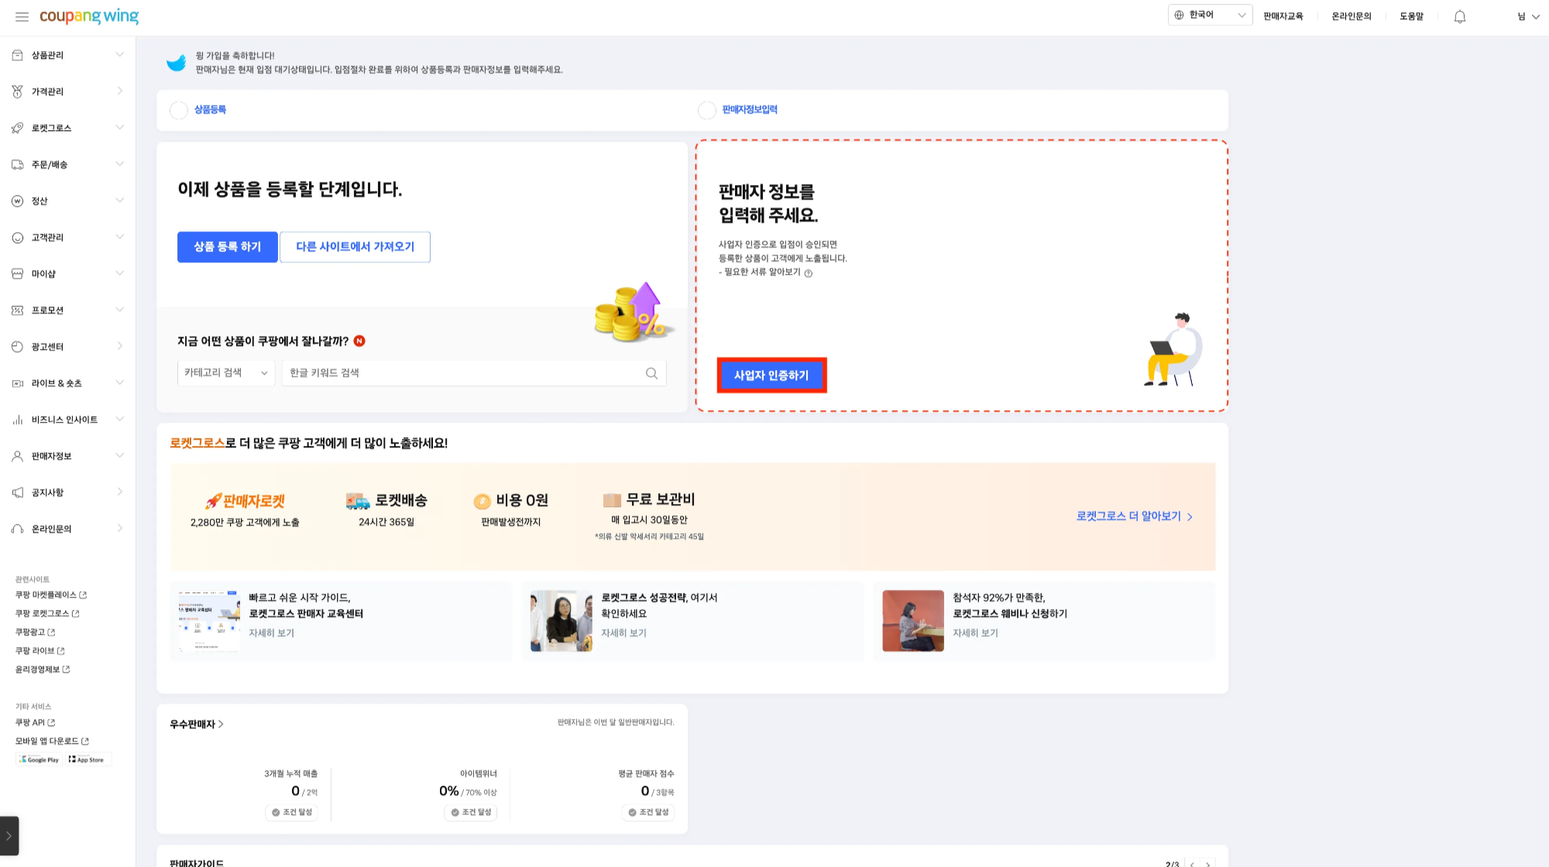Click the 상품 등록 하기 button
Viewport: 1549px width, 867px height.
227,246
